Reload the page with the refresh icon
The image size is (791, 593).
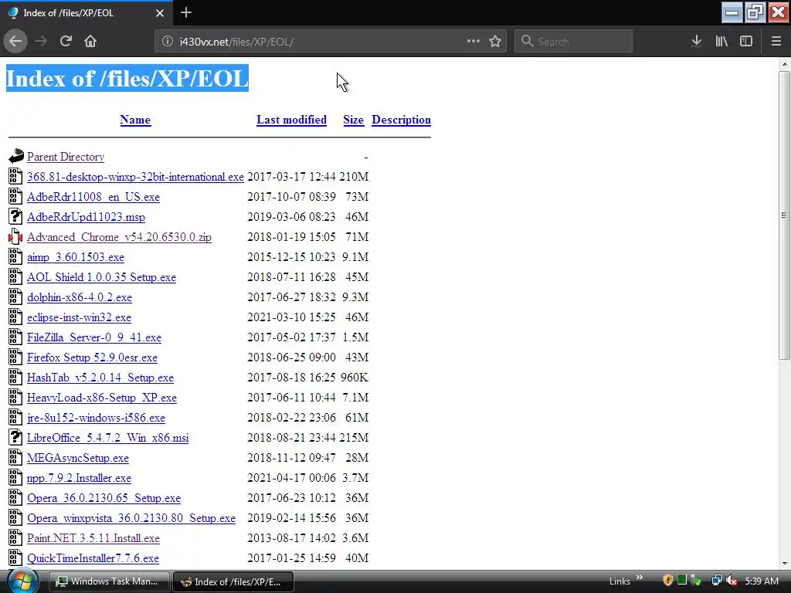point(66,42)
